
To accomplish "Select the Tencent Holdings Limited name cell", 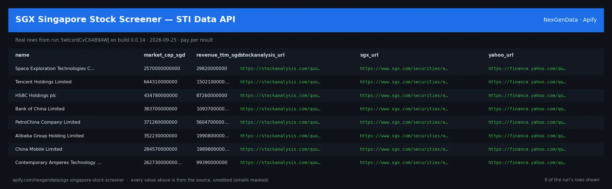I will [x=43, y=82].
